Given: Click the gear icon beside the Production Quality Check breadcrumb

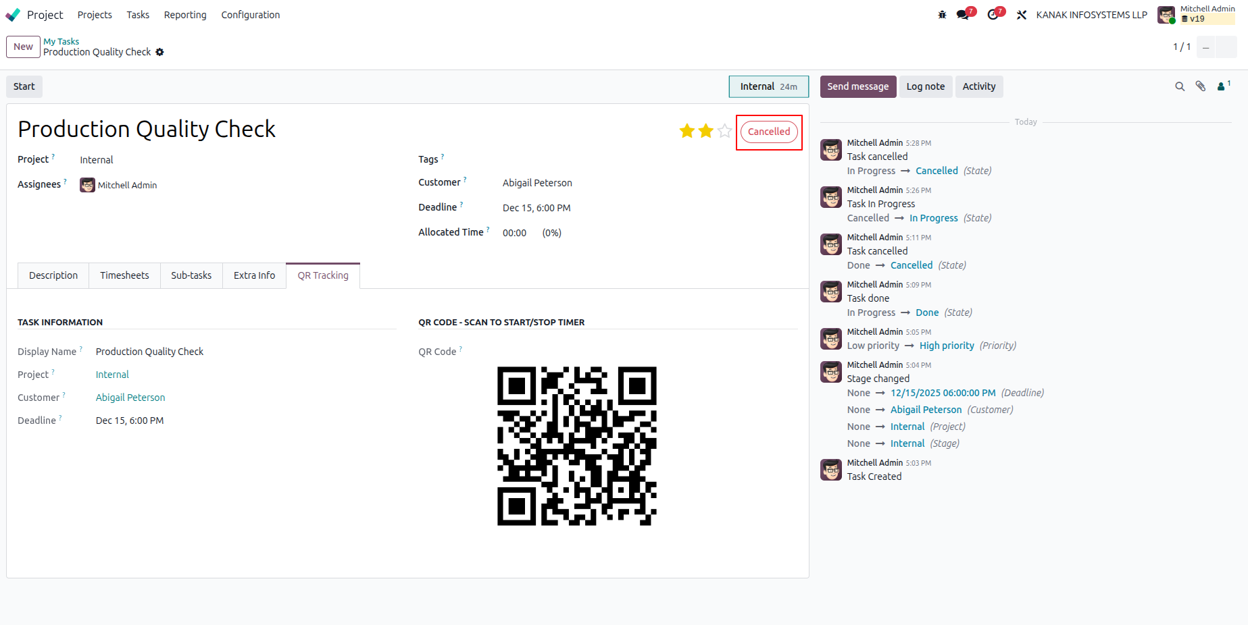Looking at the screenshot, I should point(159,52).
